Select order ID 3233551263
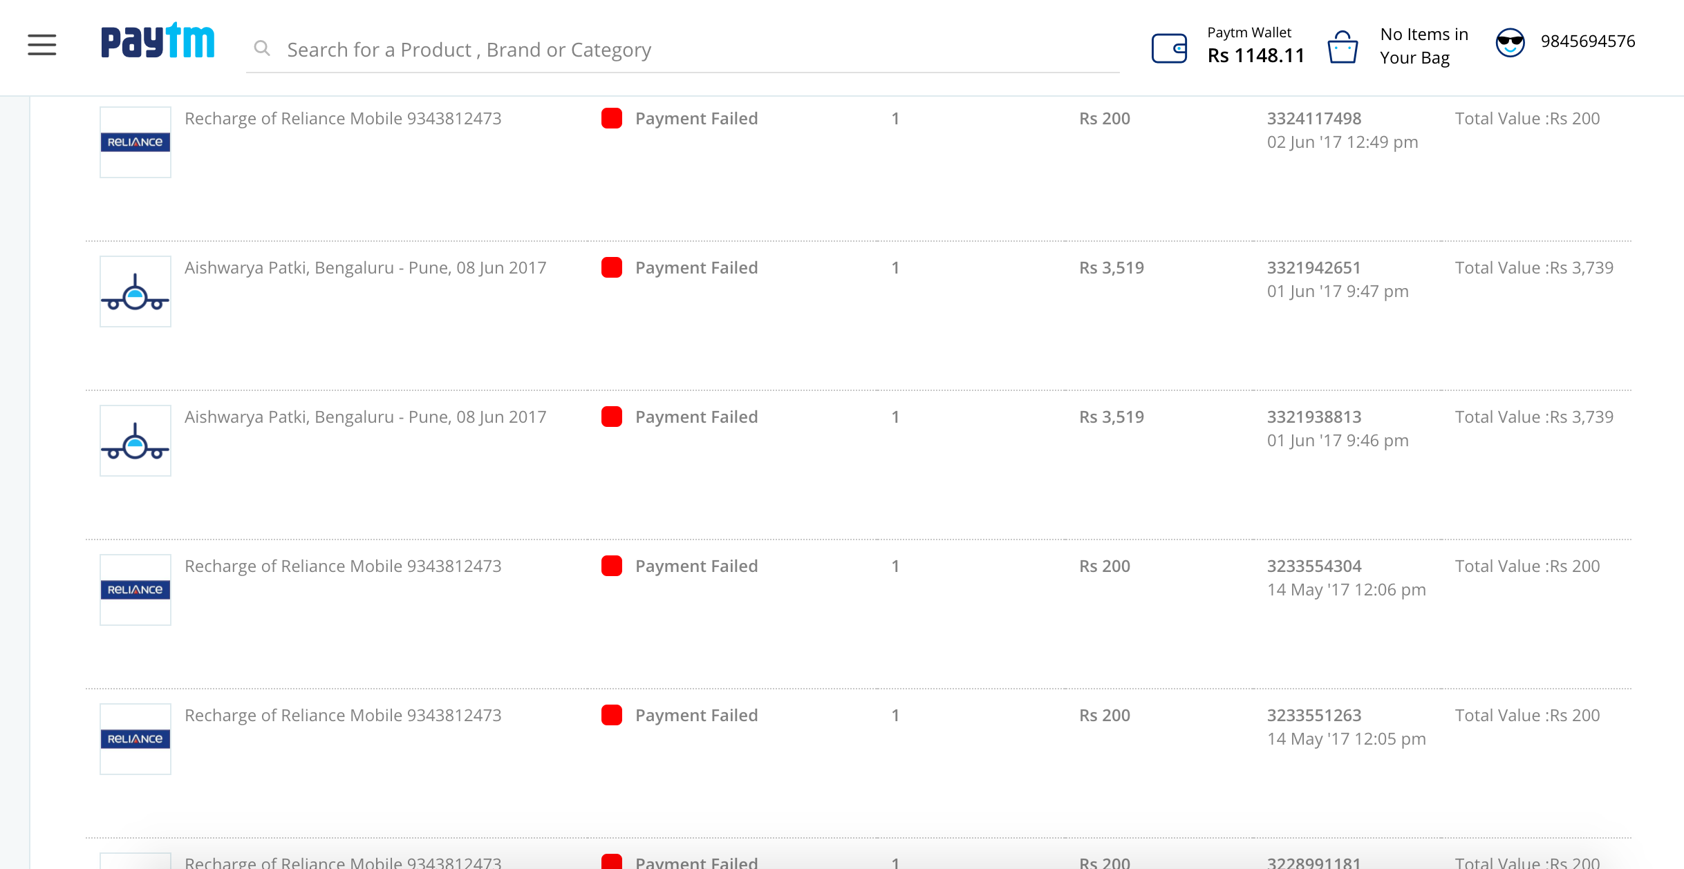Image resolution: width=1684 pixels, height=869 pixels. [x=1313, y=716]
